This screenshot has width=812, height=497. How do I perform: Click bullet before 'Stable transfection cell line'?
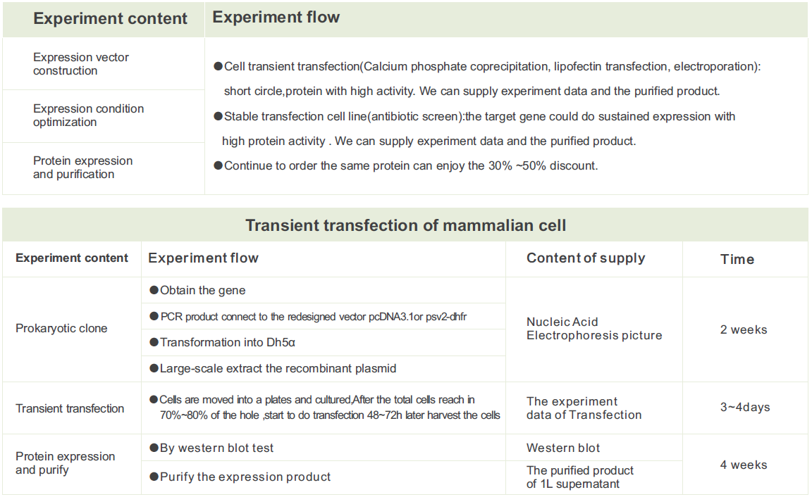click(218, 116)
